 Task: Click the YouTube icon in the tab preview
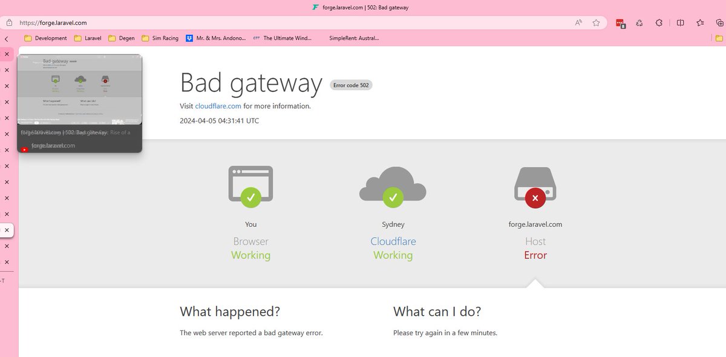click(x=24, y=149)
